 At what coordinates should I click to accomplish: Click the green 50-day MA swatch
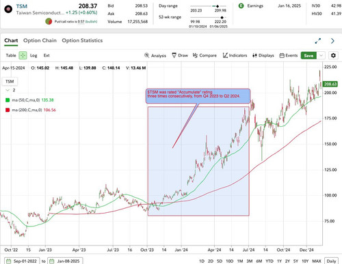tap(8, 100)
